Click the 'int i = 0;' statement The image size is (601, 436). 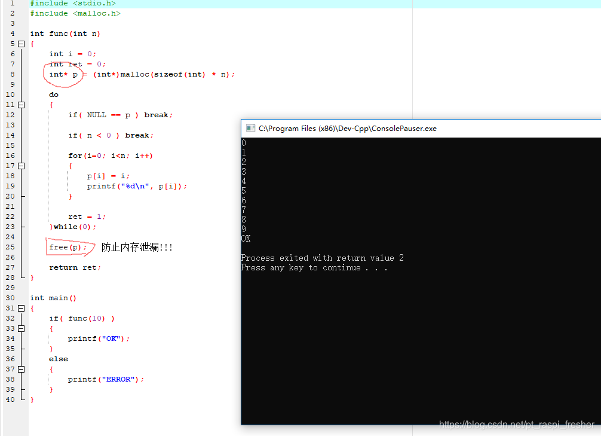(72, 54)
